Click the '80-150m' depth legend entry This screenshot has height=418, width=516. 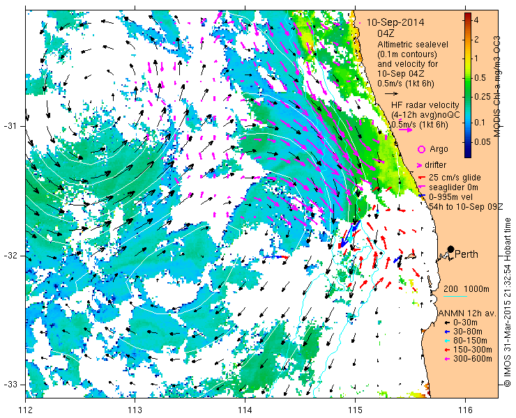coord(470,341)
